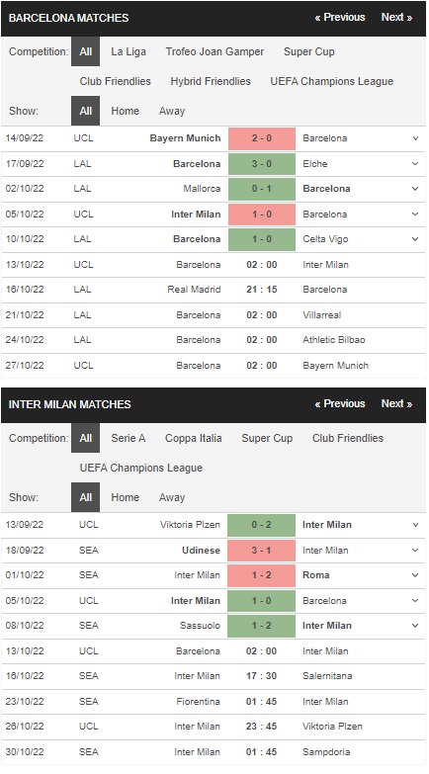The height and width of the screenshot is (774, 429).
Task: Click chevron beside Barcelona vs Celta Vigo
Action: 415,239
